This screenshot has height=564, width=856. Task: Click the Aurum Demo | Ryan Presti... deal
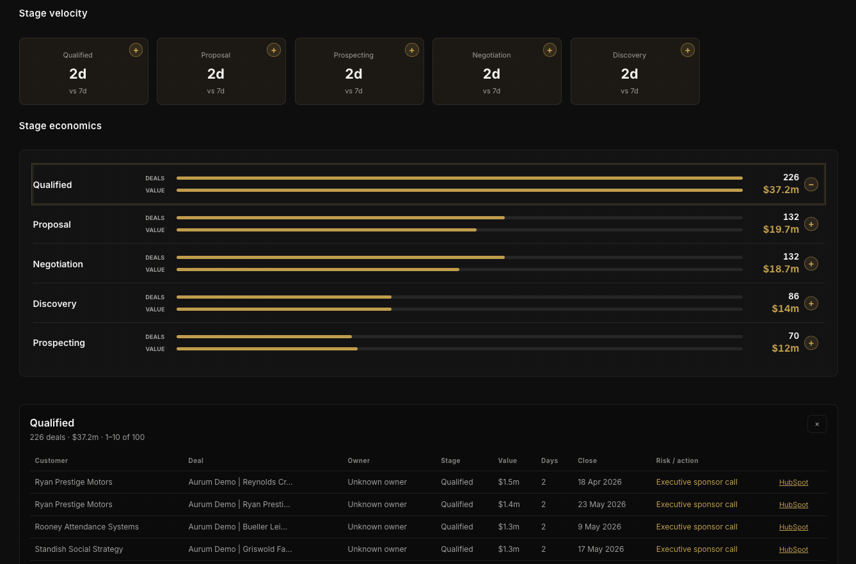(239, 505)
